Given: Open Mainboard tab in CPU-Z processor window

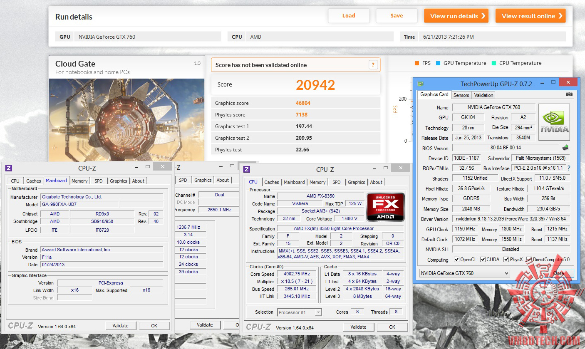Looking at the screenshot, I should click(294, 182).
